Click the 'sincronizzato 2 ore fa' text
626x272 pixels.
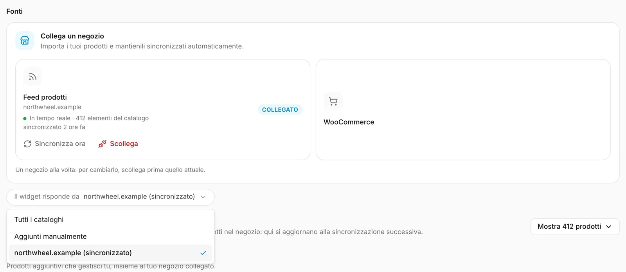tap(54, 127)
